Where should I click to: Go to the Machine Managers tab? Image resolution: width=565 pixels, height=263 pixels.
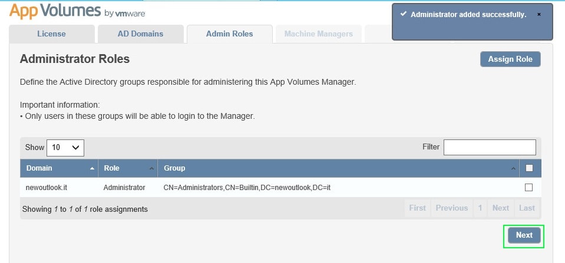pos(318,34)
